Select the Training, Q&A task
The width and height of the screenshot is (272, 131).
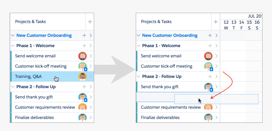[x=28, y=77]
